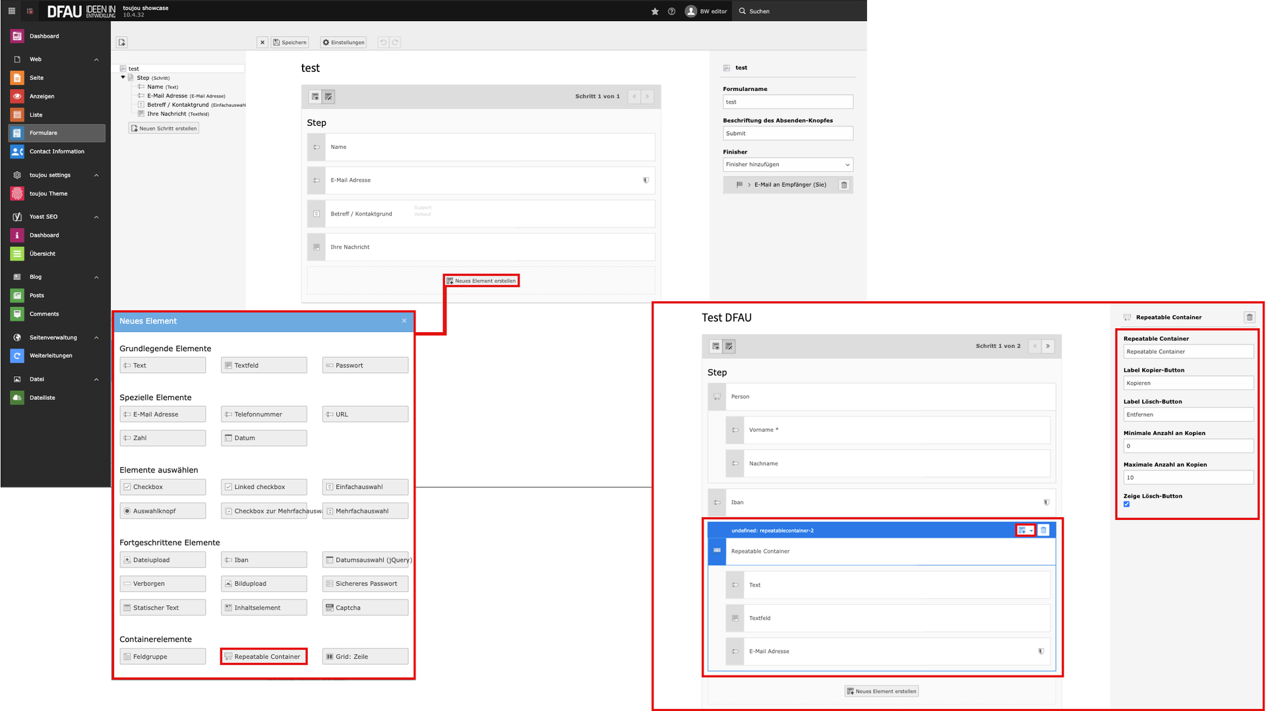Delete the Repeatable Container via blue header trash icon
Image resolution: width=1266 pixels, height=711 pixels.
coord(1043,530)
